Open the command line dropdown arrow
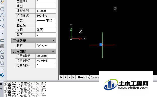 click(1, 89)
